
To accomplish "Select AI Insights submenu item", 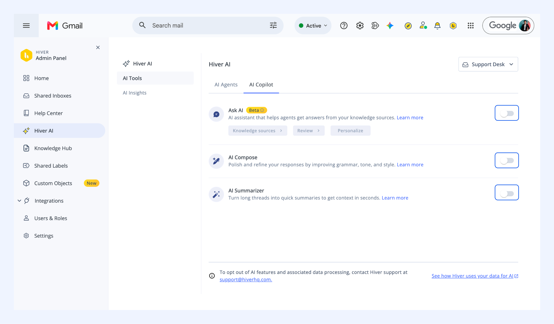I will coord(134,93).
